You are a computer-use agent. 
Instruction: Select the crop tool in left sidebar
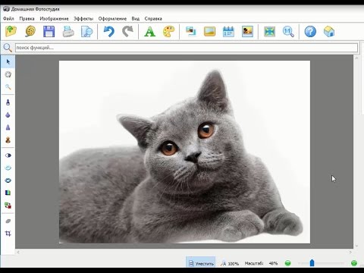pyautogui.click(x=8, y=234)
